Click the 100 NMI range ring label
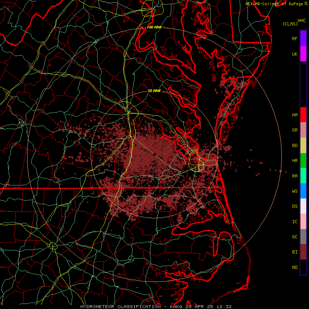The width and height of the screenshot is (309, 309). (154, 27)
